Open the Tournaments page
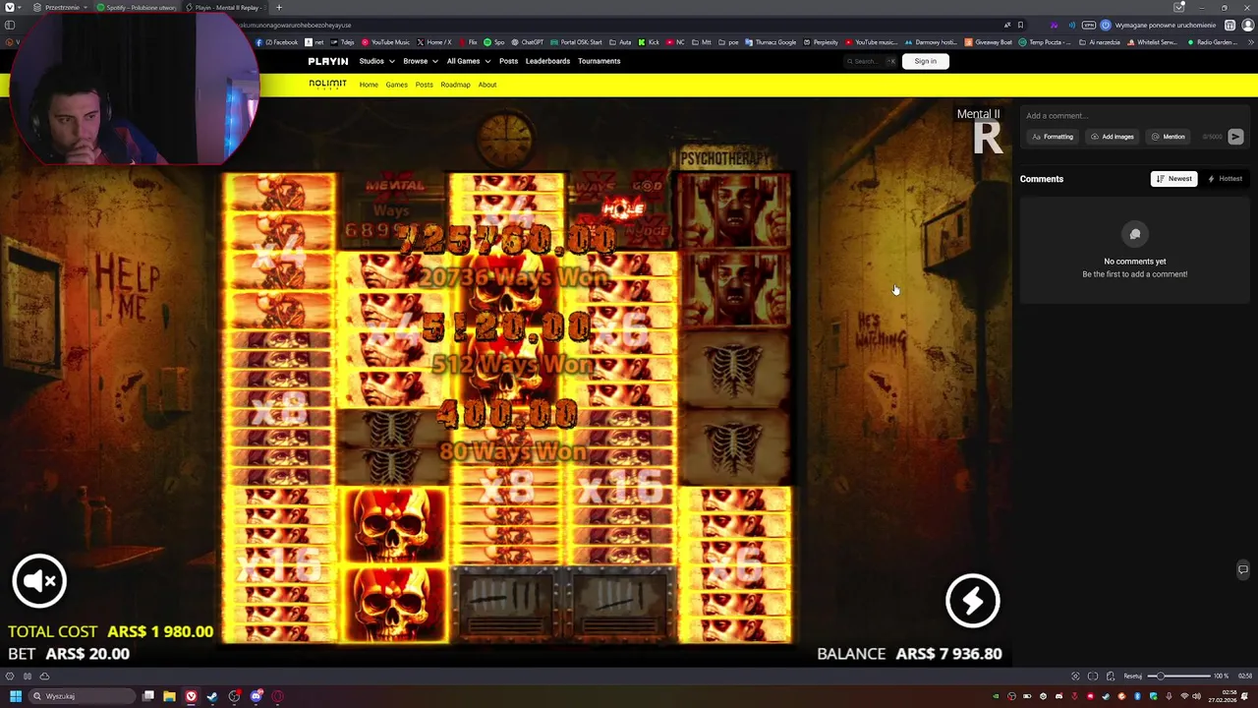Viewport: 1258px width, 708px height. tap(599, 61)
